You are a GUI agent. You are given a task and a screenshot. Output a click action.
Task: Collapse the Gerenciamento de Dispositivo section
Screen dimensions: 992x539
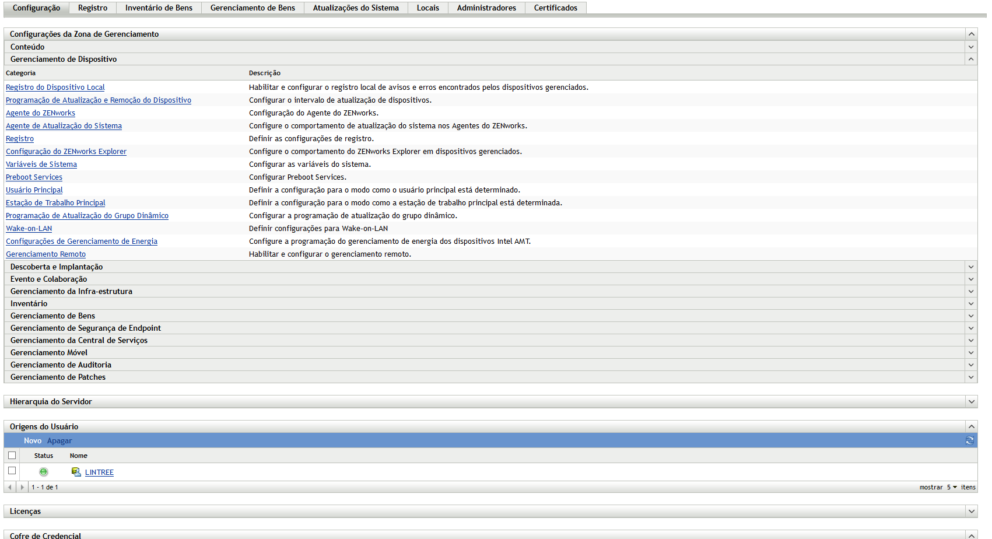coord(971,60)
